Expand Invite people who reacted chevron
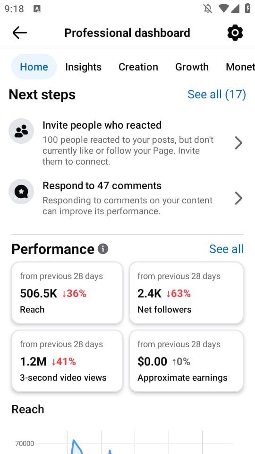The image size is (255, 454). [x=238, y=143]
